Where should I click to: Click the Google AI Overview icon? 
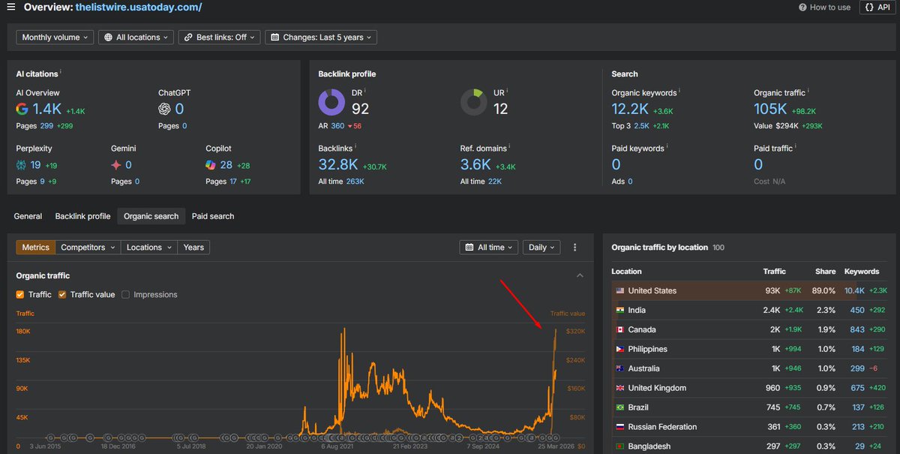(x=22, y=108)
